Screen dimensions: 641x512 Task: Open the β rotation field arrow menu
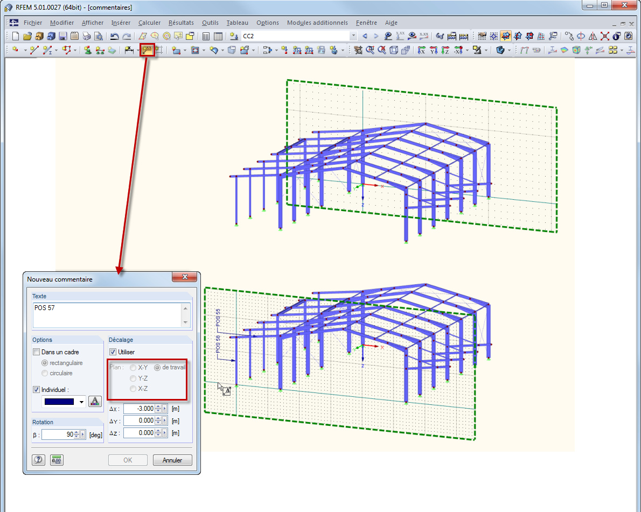pyautogui.click(x=83, y=435)
